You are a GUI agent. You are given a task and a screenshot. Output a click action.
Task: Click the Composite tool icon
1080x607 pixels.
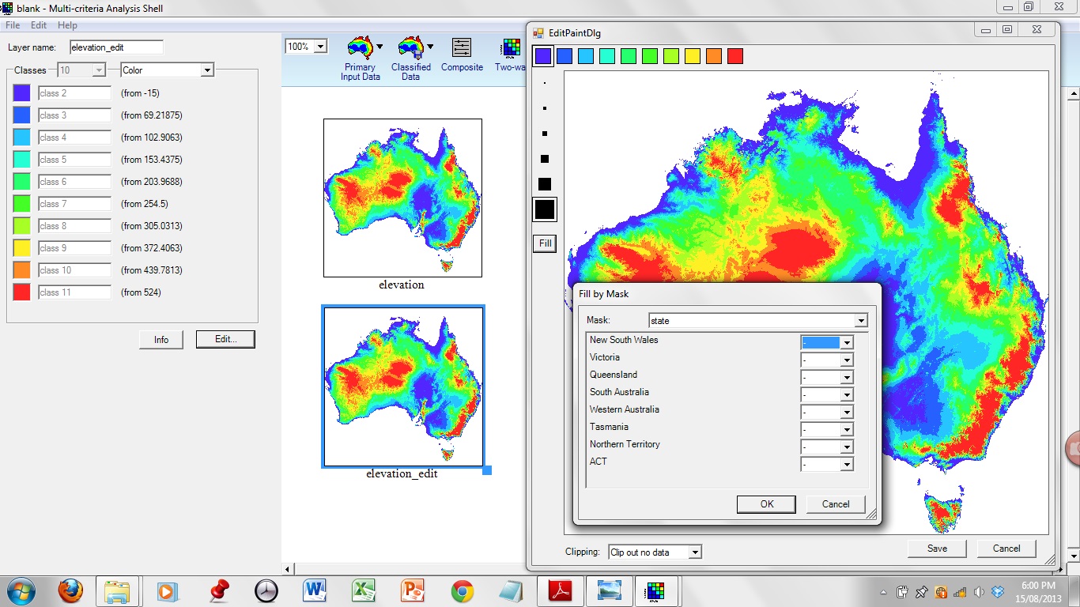point(462,48)
